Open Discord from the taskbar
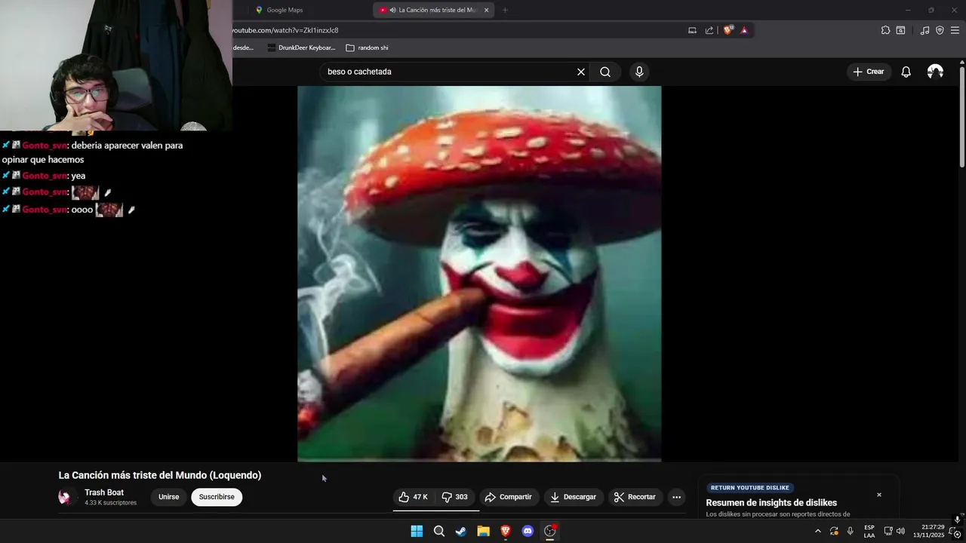Image resolution: width=966 pixels, height=543 pixels. click(528, 531)
